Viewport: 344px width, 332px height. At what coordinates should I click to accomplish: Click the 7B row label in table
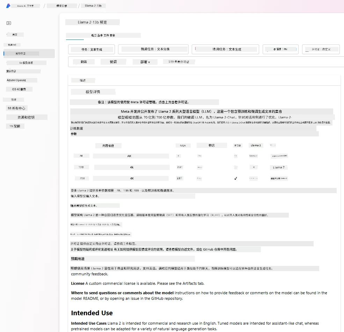click(x=81, y=156)
